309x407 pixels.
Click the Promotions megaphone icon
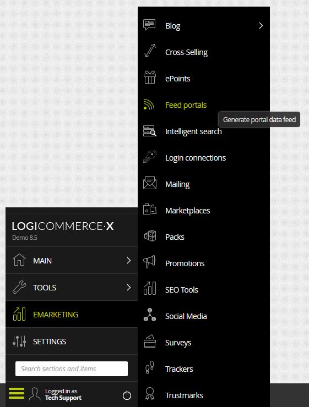pos(149,262)
